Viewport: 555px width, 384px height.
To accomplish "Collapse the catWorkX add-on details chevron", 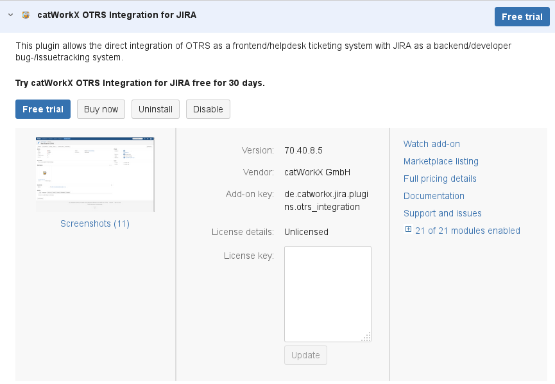I will tap(10, 15).
